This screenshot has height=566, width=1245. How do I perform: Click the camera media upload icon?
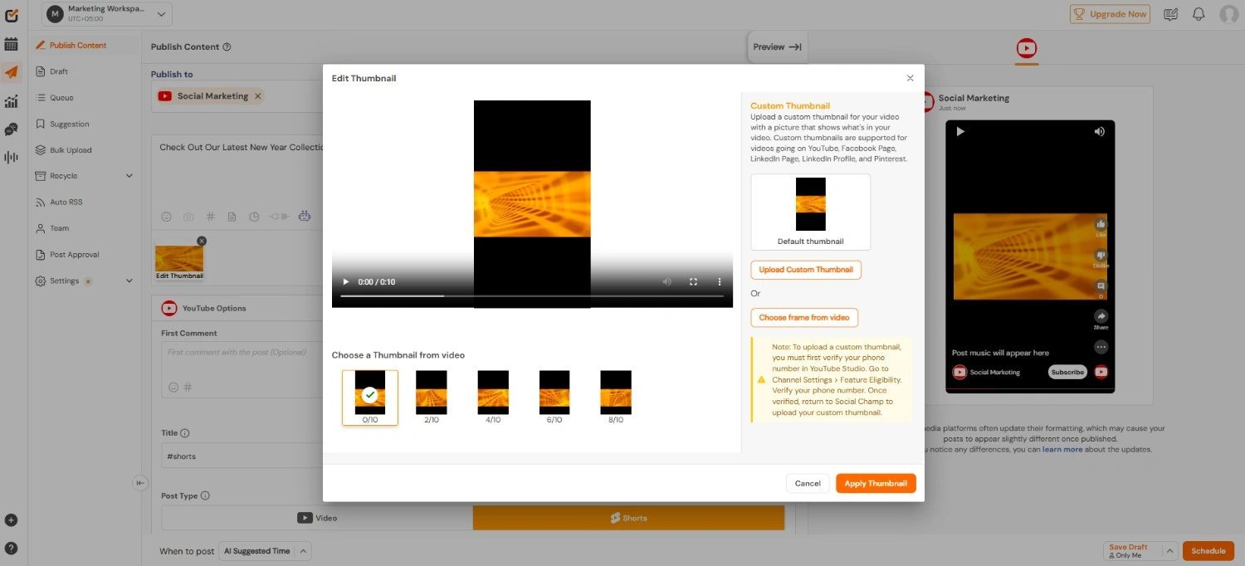point(188,217)
